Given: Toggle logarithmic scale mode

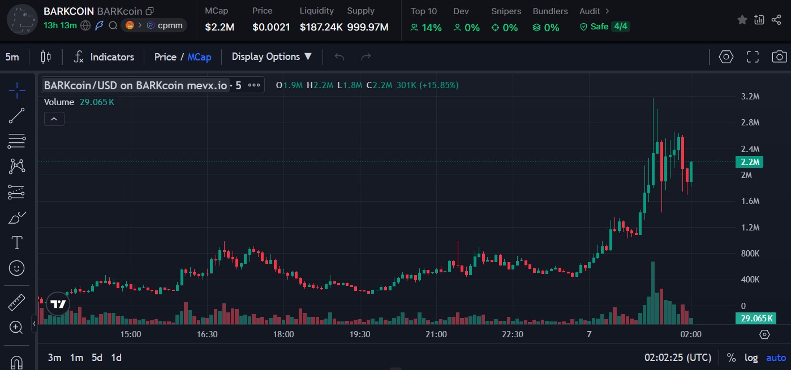Looking at the screenshot, I should click(751, 358).
